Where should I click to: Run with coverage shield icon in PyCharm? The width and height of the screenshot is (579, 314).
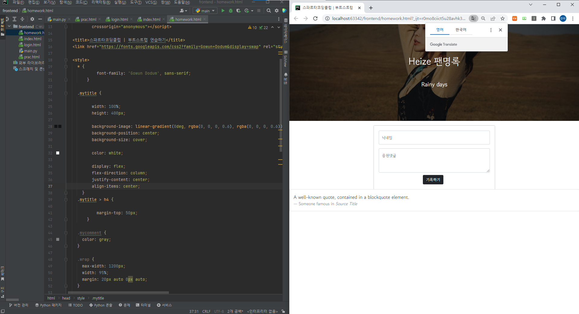238,11
